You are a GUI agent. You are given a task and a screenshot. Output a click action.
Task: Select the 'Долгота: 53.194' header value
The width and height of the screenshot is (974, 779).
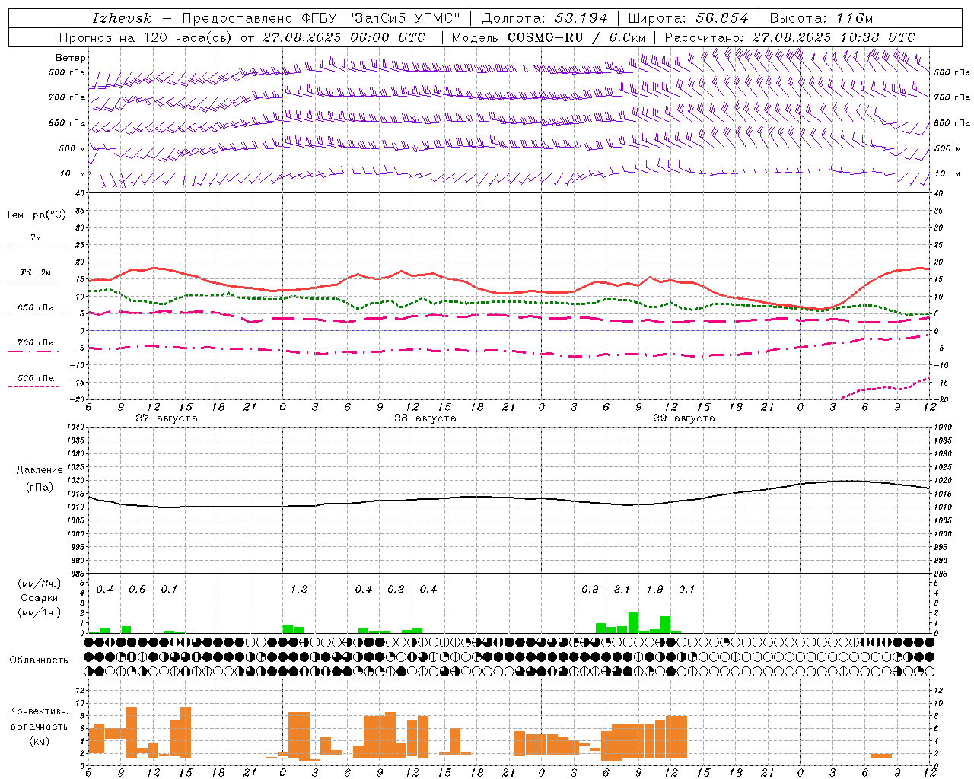click(x=545, y=18)
